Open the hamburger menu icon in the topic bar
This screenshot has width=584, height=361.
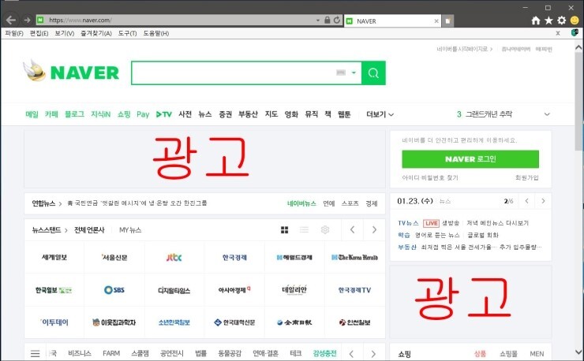pos(35,354)
